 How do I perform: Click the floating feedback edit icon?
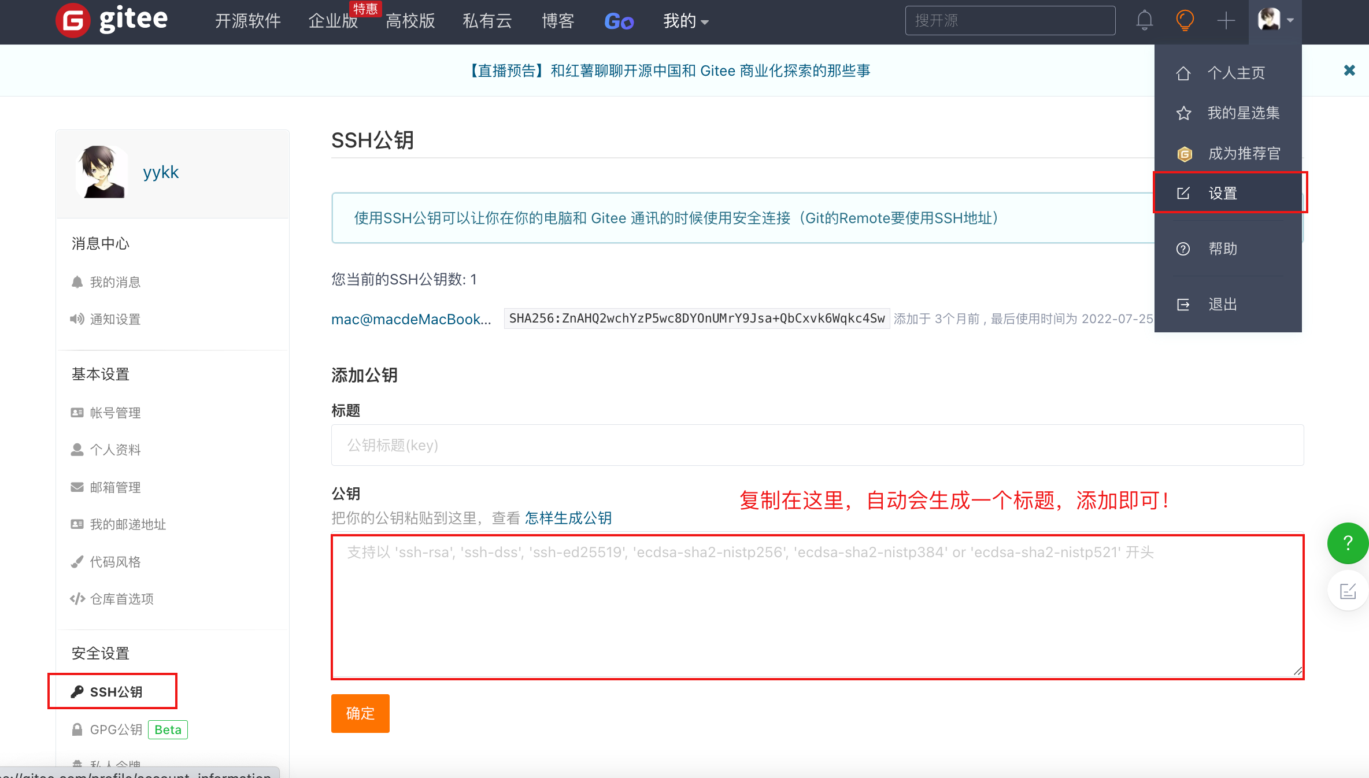tap(1348, 591)
